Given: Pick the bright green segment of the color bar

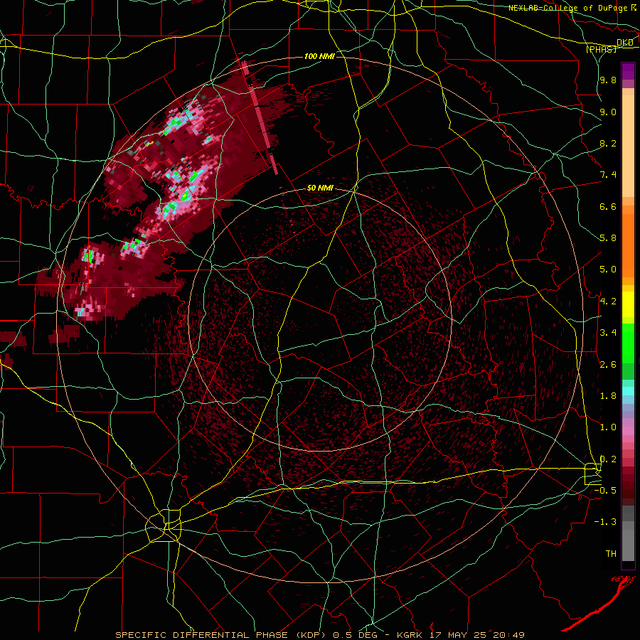Looking at the screenshot, I should (628, 343).
